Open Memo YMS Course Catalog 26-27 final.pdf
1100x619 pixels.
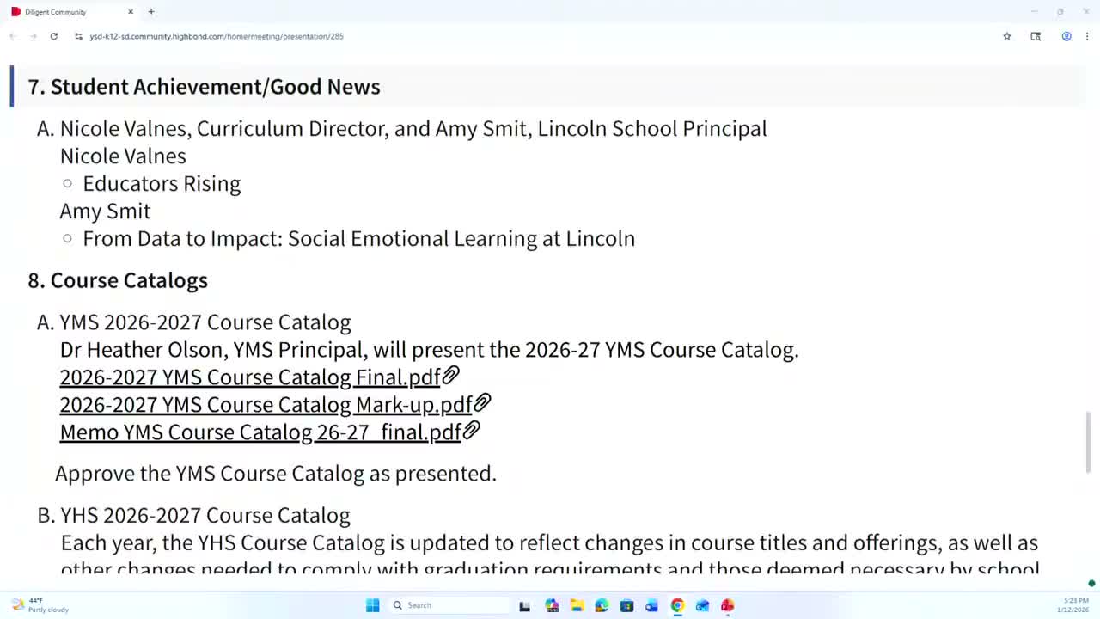click(x=260, y=432)
